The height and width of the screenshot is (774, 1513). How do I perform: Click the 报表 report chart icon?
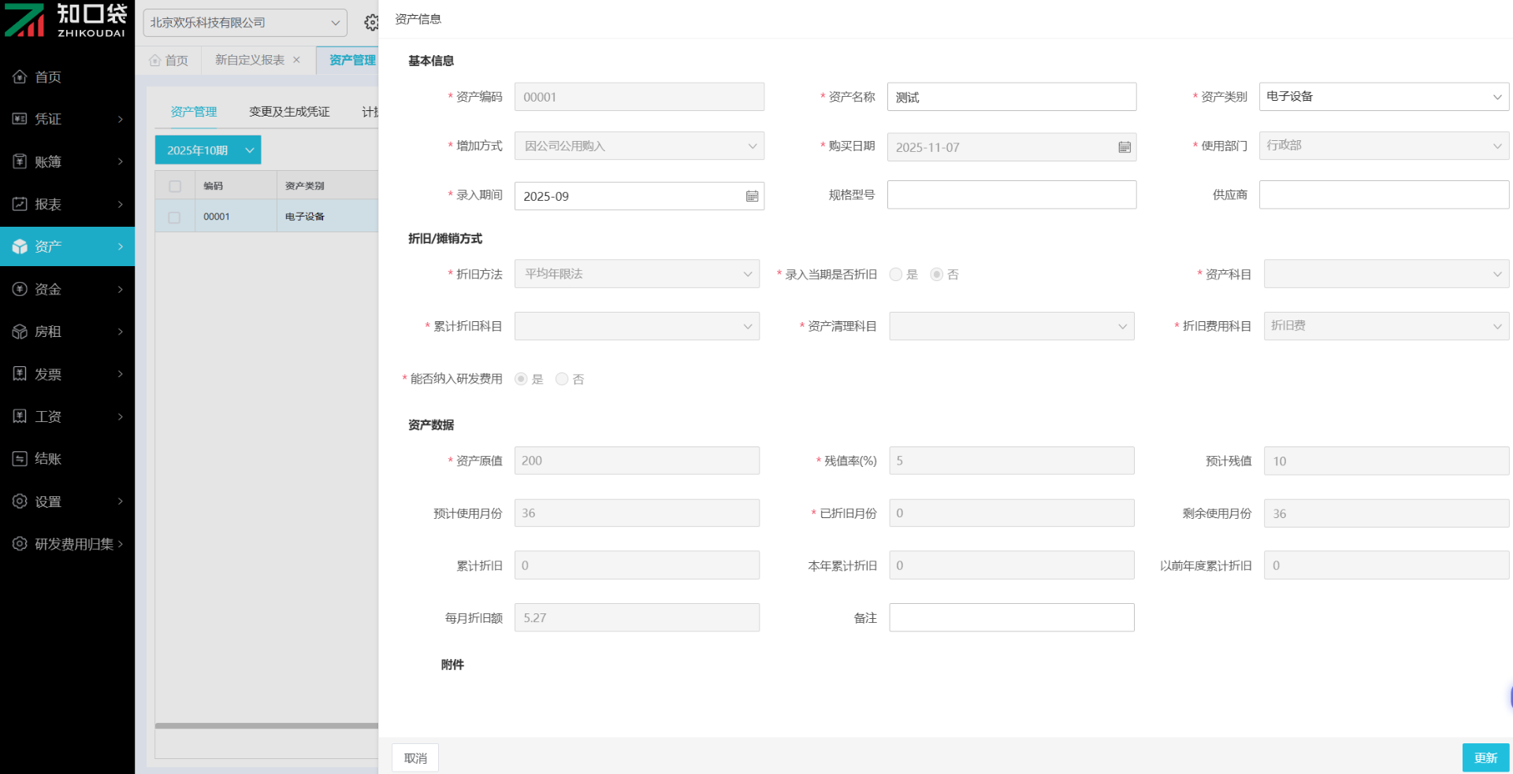(20, 204)
